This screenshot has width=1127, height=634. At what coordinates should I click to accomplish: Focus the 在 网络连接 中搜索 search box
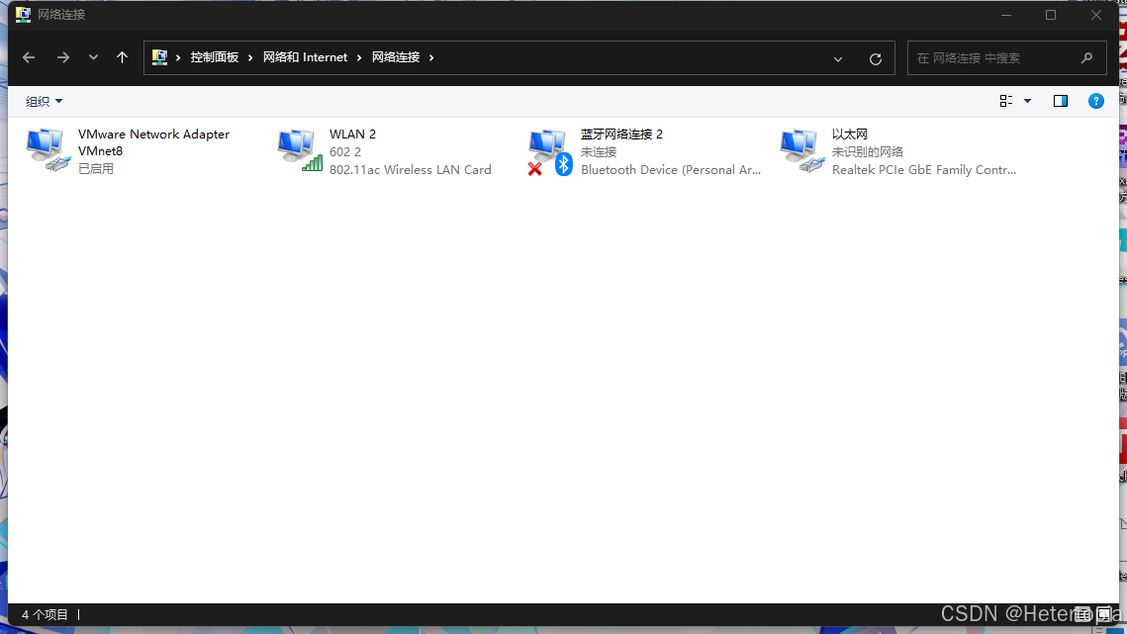point(1006,58)
